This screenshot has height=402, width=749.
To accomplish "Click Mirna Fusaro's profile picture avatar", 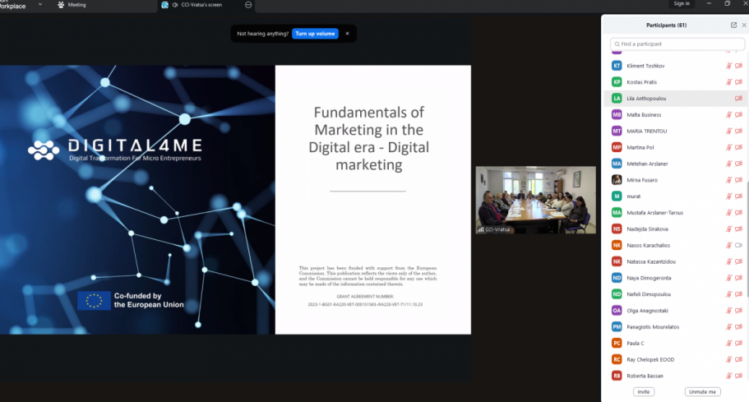I will 617,180.
